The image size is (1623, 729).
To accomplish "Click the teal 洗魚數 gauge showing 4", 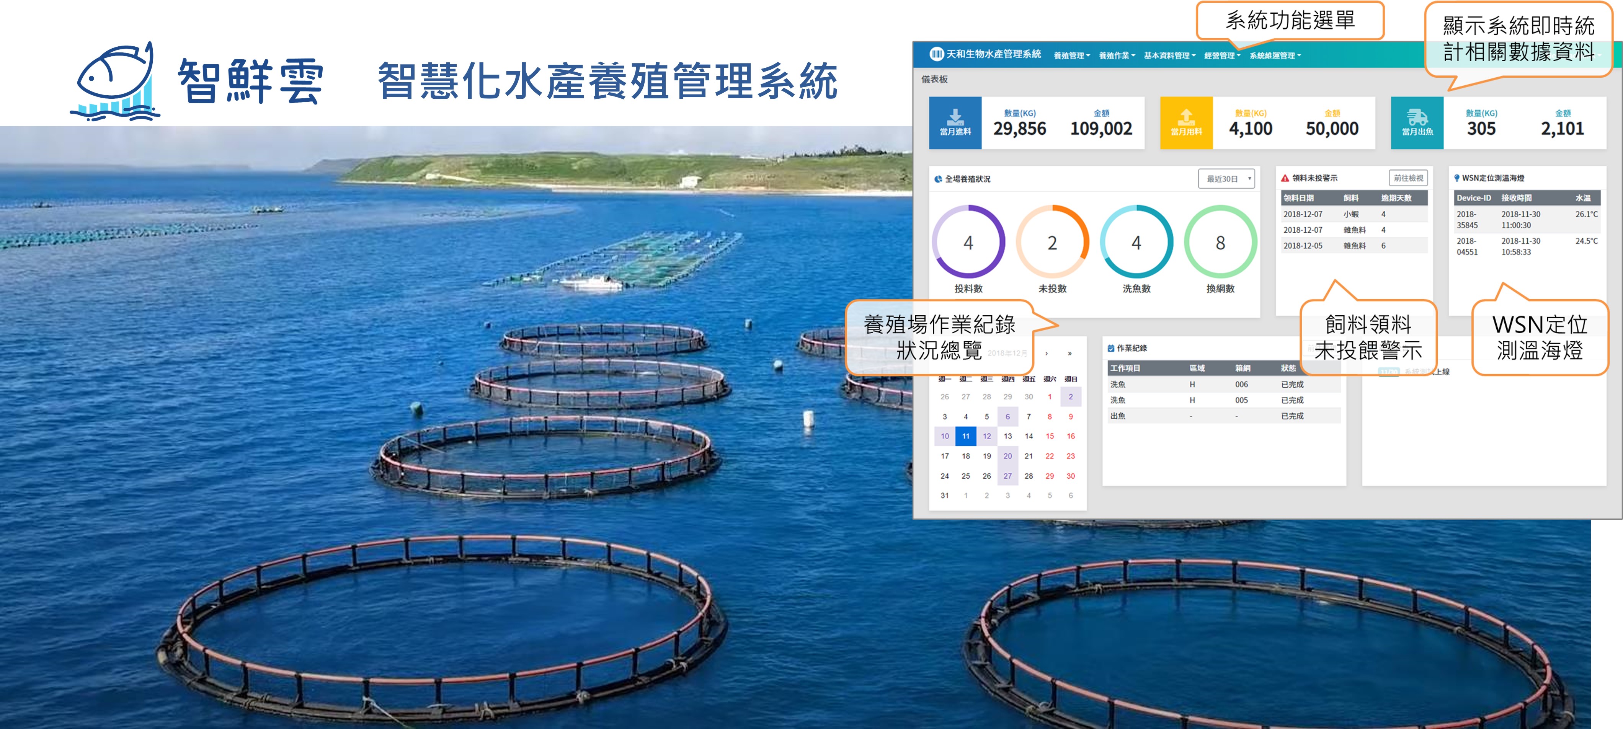I will pyautogui.click(x=1136, y=242).
